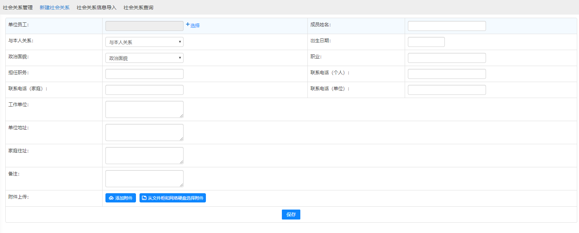Click 从文件柜和网络硬盘选择附件 folder button
The height and width of the screenshot is (233, 579).
pyautogui.click(x=173, y=198)
